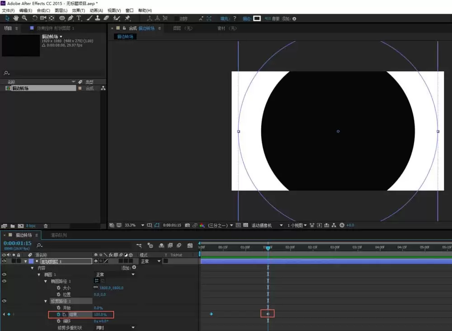Open the 33.3% magnification dropdown
Viewport: 452px width, 331px height.
pos(143,225)
